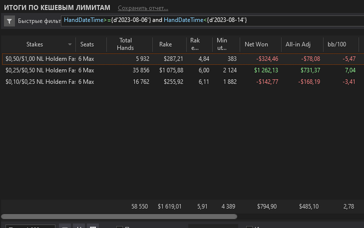Click the -3,41 bb/100 value

pos(349,82)
